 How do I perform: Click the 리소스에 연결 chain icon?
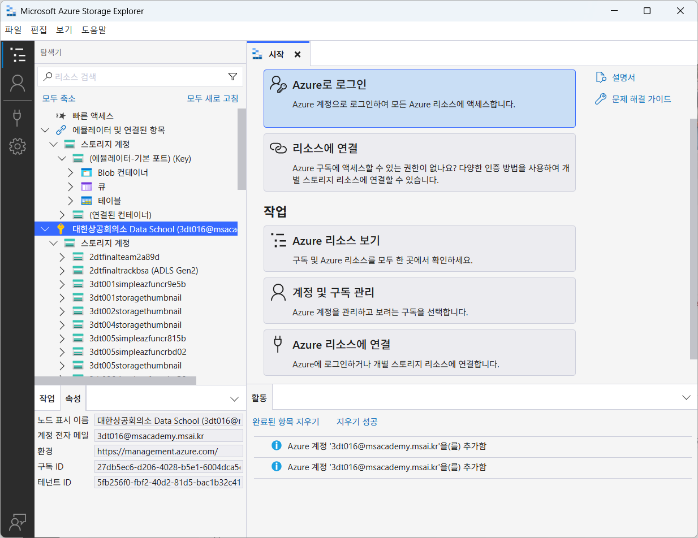278,148
